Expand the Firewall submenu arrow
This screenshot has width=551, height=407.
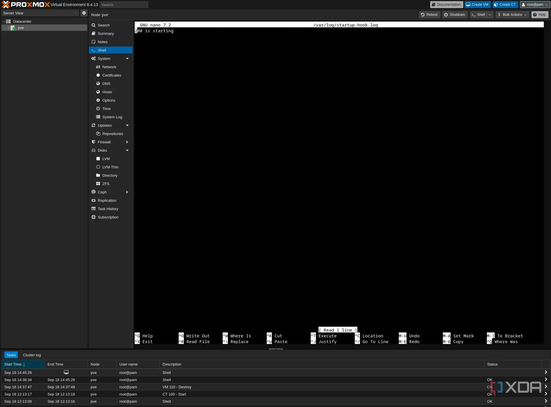click(x=127, y=142)
